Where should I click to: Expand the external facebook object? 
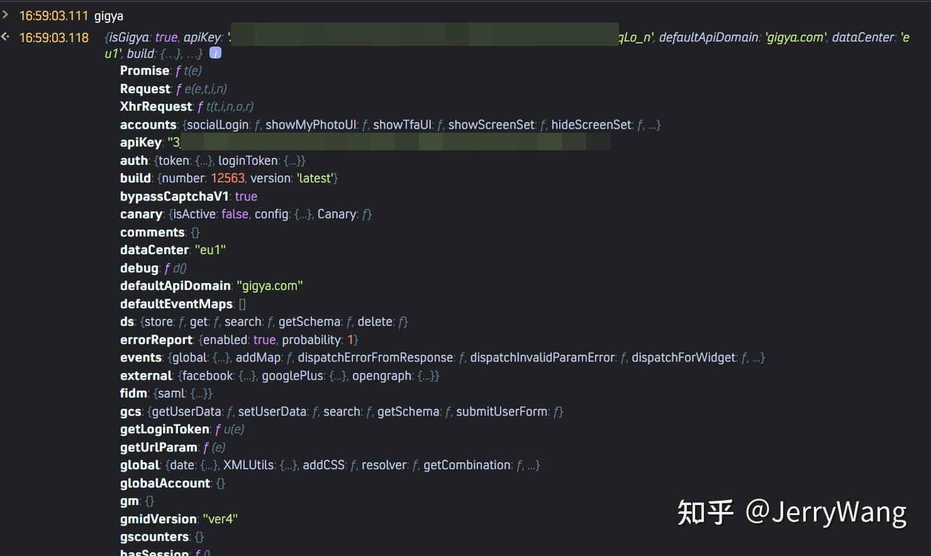(x=279, y=376)
